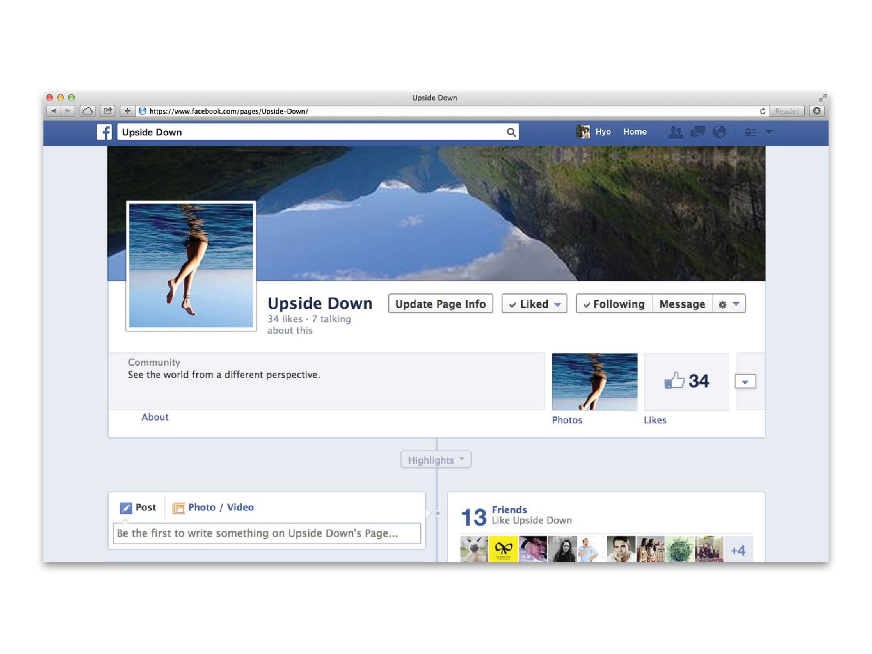872x654 pixels.
Task: Open the Notifications globe icon
Action: [720, 132]
